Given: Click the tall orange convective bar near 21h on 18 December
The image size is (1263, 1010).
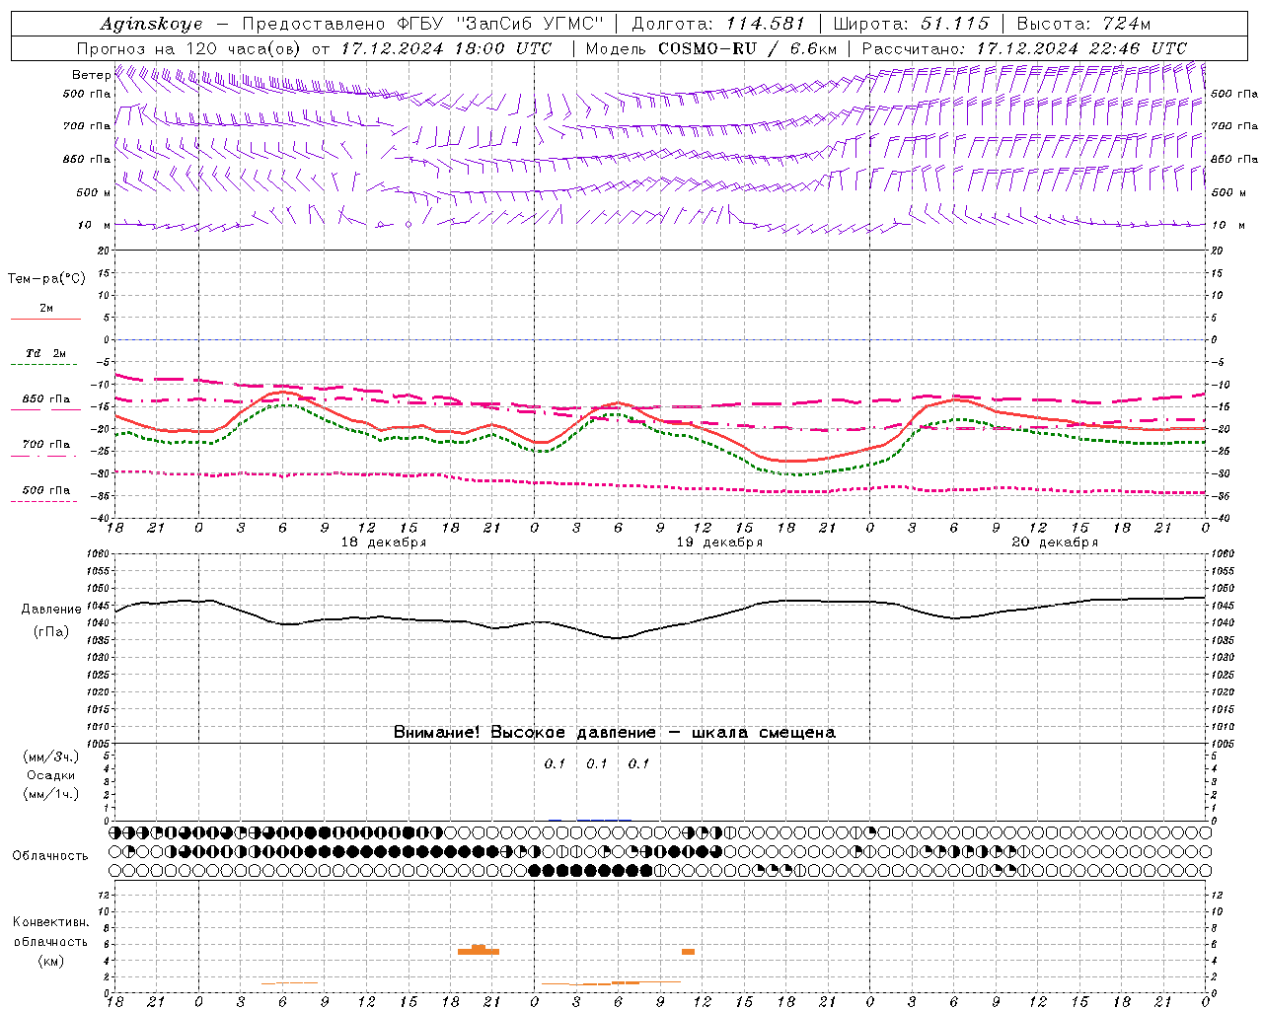Looking at the screenshot, I should 479,950.
